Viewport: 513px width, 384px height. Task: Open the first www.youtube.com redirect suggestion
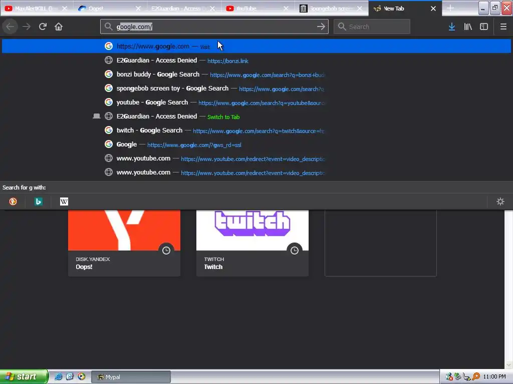(x=256, y=158)
